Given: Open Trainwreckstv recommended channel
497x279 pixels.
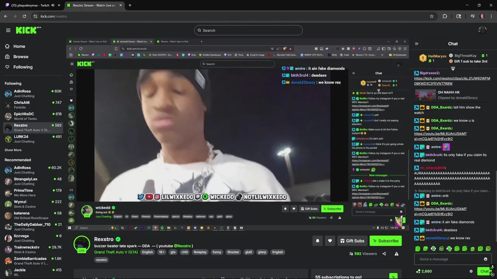Looking at the screenshot, I should coord(33,250).
